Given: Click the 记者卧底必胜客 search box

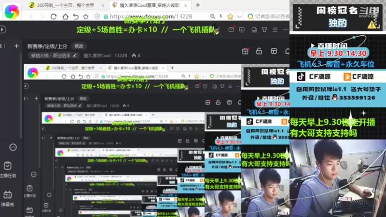Looking at the screenshot, I should tap(268, 16).
